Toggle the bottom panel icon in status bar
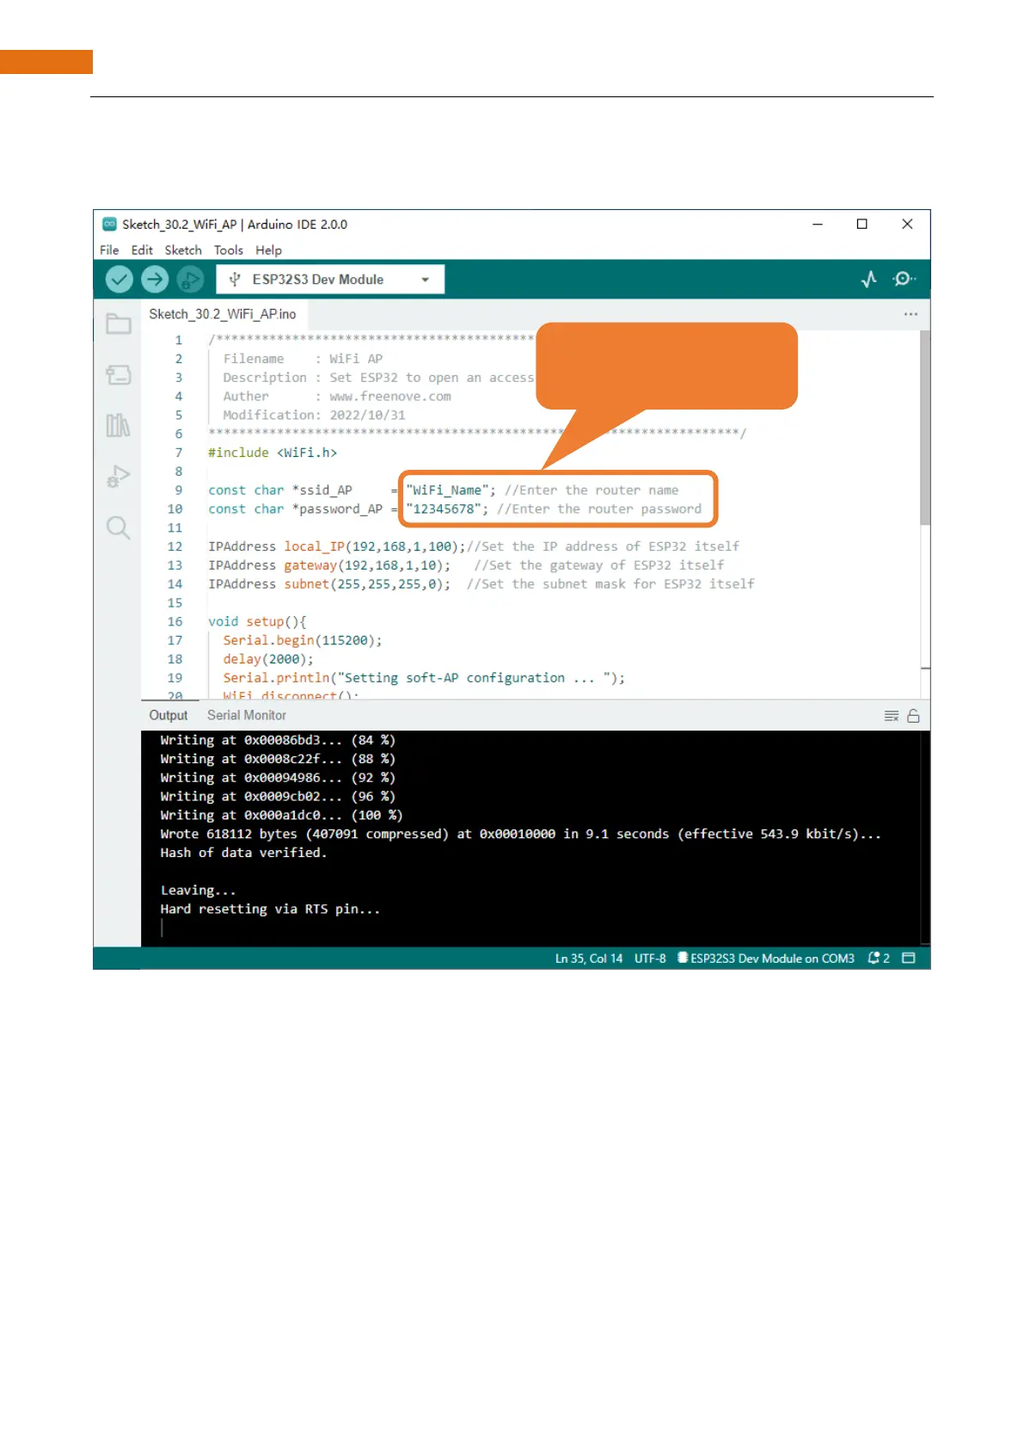The image size is (1024, 1449). 909,958
